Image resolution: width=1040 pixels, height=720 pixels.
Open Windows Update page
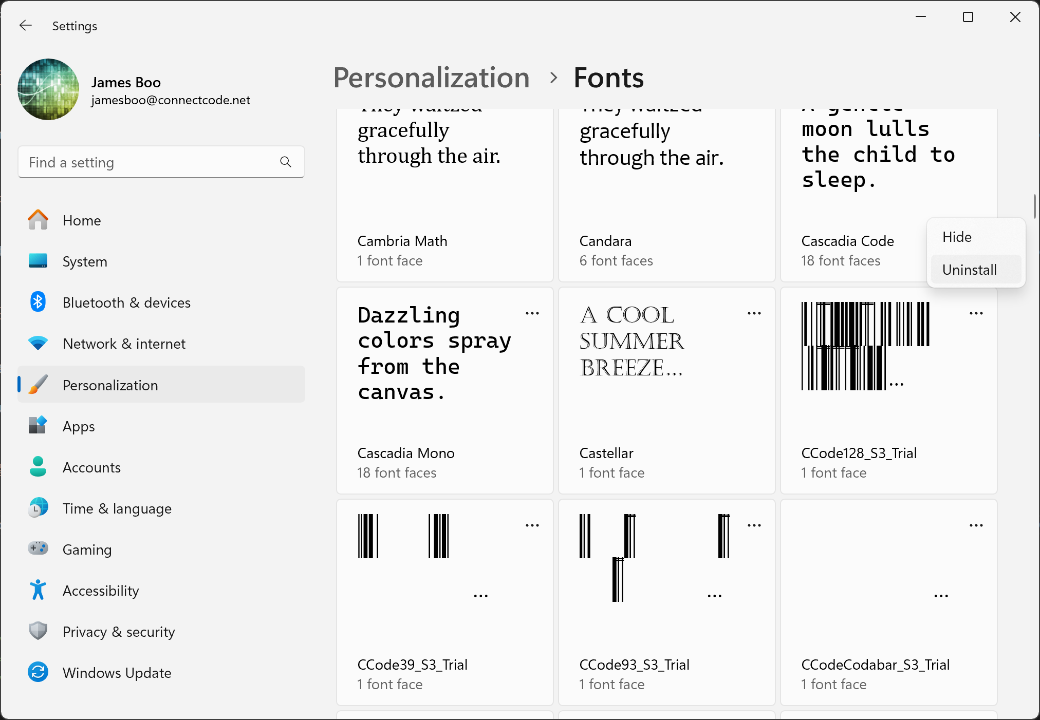[x=161, y=672]
